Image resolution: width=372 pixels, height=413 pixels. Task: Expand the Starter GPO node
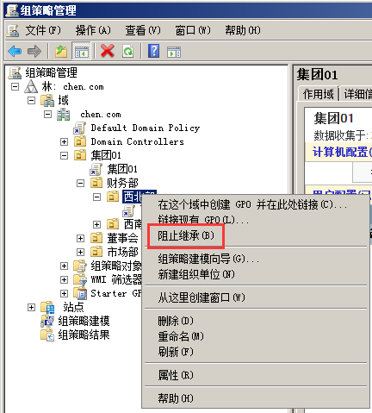[x=64, y=293]
